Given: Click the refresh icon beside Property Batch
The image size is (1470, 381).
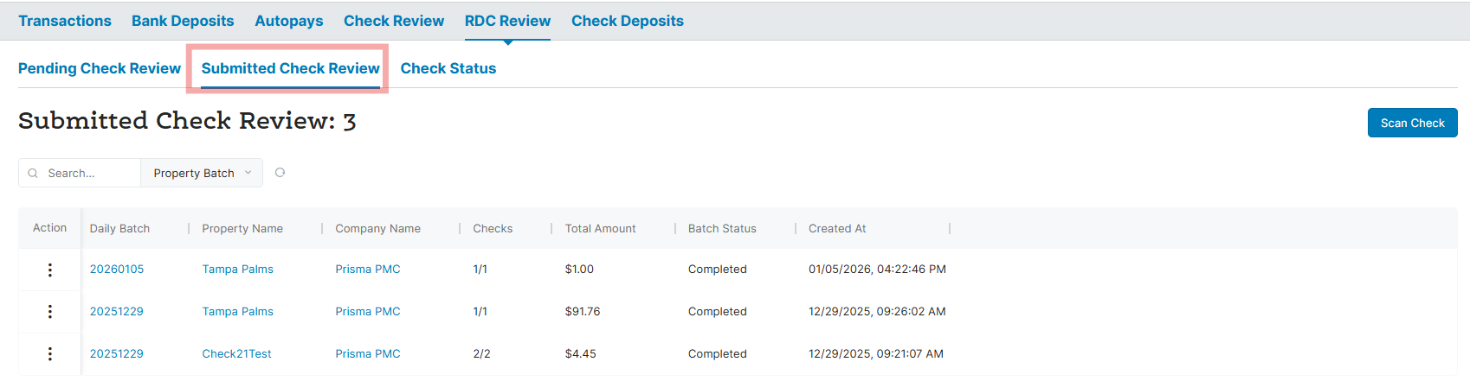Looking at the screenshot, I should pos(280,173).
